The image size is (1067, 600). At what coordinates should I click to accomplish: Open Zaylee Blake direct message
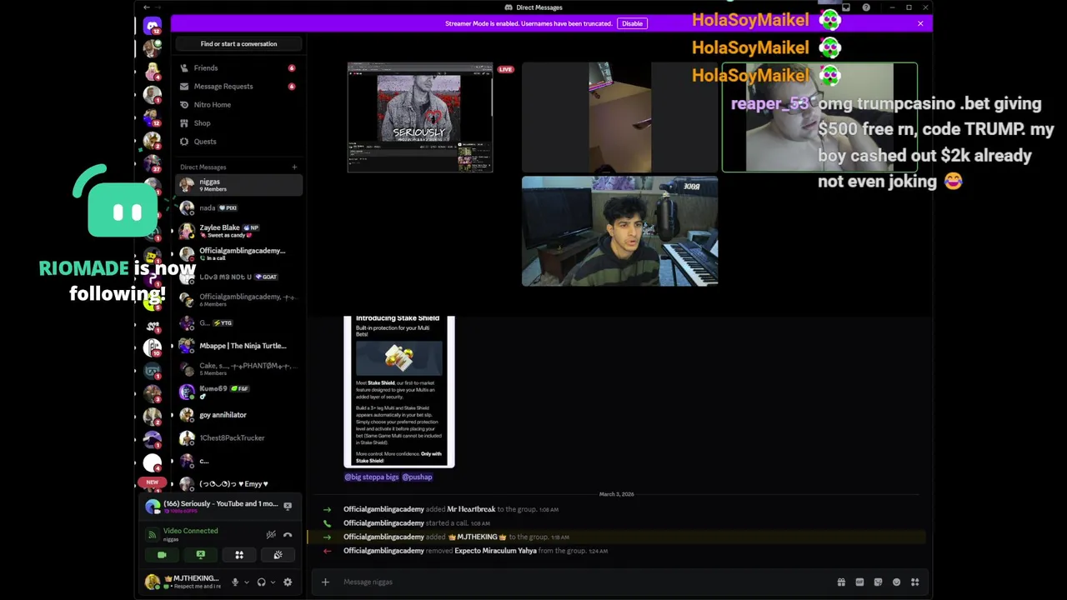click(238, 231)
